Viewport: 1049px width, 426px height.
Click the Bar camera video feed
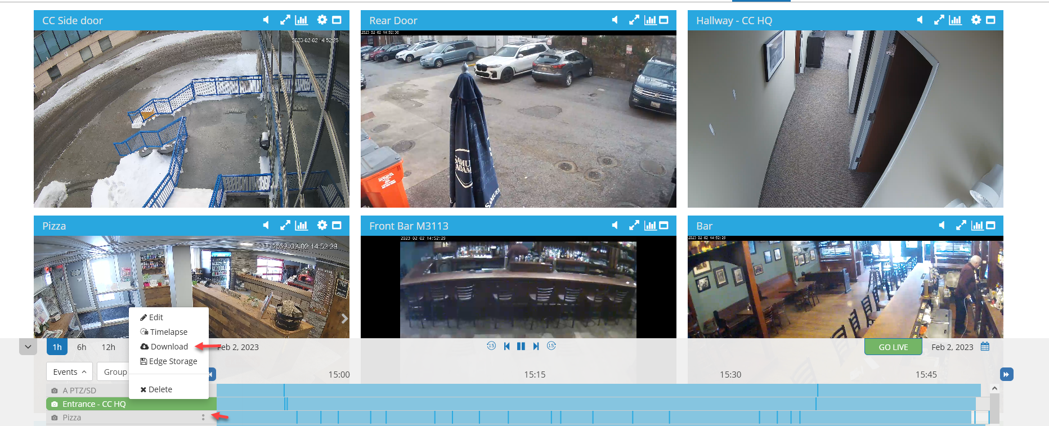845,287
